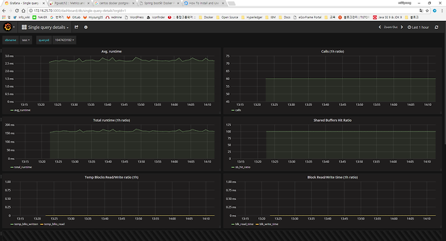Open the eGovFrame Portal bookmark
The image size is (446, 241).
[x=307, y=17]
